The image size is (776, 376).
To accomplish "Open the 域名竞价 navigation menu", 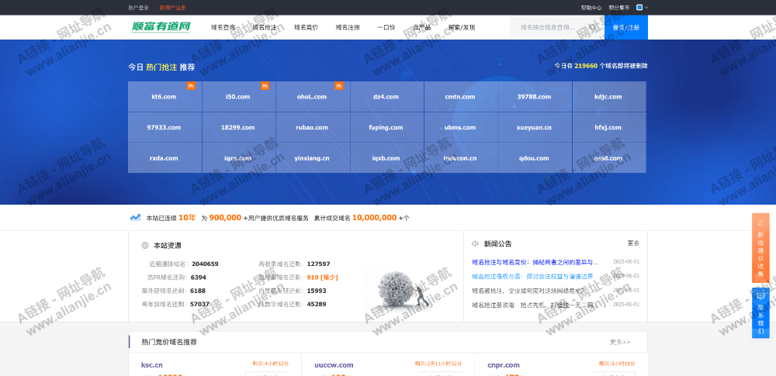I will click(x=306, y=27).
